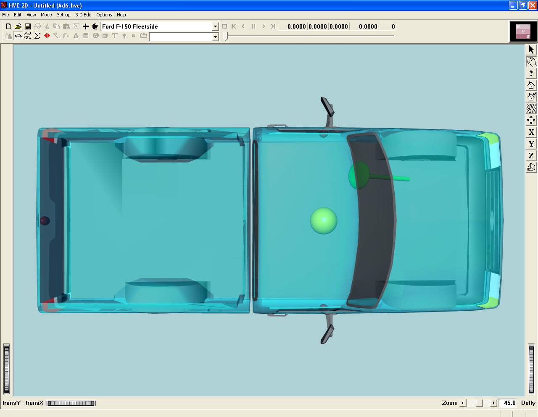Click the Save floppy disk icon
Image resolution: width=538 pixels, height=417 pixels.
[x=28, y=26]
